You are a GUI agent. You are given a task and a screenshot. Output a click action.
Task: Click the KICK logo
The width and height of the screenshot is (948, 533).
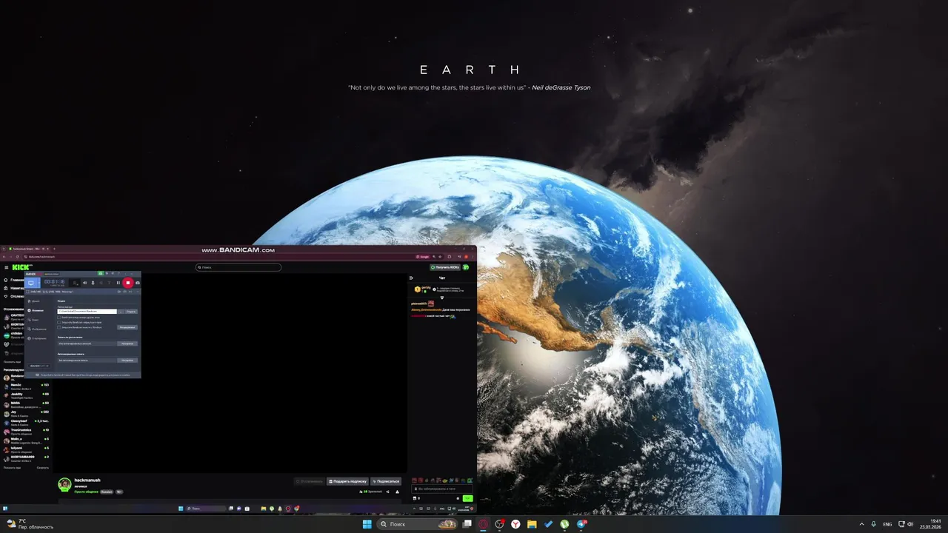[21, 267]
